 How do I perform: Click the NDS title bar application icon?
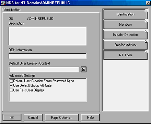[3, 3]
